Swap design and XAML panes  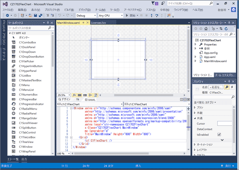pyautogui.click(x=78, y=100)
